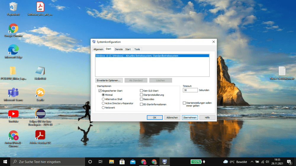This screenshot has width=296, height=166.
Task: Switch to the Dienste tab
Action: click(119, 49)
